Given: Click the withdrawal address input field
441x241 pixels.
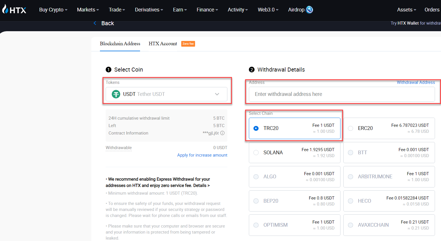Looking at the screenshot, I should [x=342, y=94].
